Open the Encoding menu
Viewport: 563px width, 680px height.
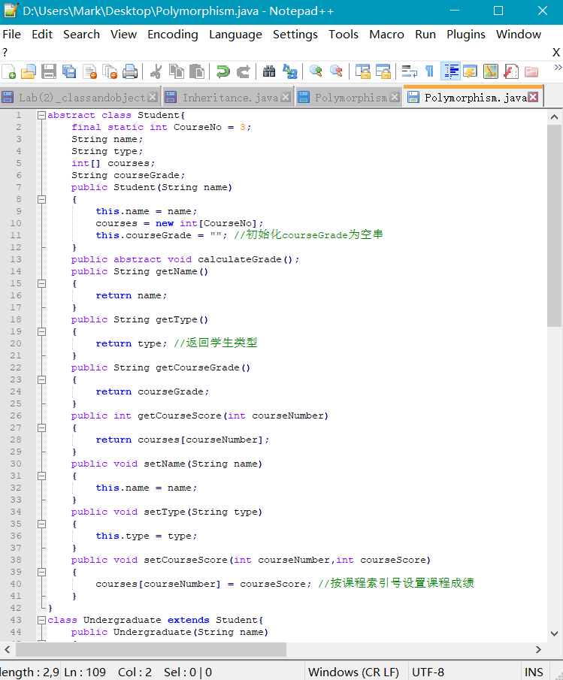(173, 35)
